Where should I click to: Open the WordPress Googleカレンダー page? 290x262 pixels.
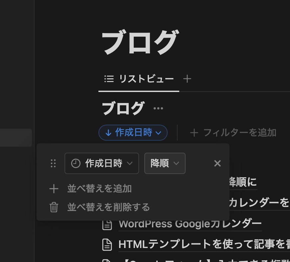tap(190, 224)
